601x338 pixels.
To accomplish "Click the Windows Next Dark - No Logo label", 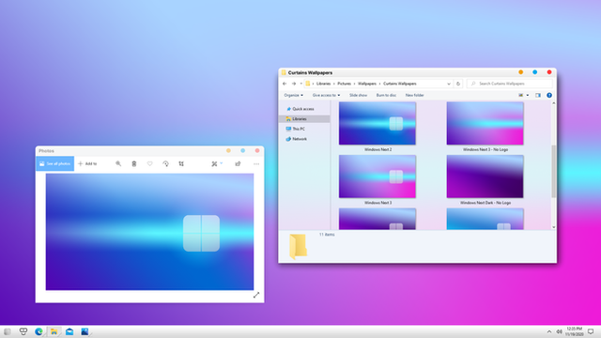I will point(485,203).
